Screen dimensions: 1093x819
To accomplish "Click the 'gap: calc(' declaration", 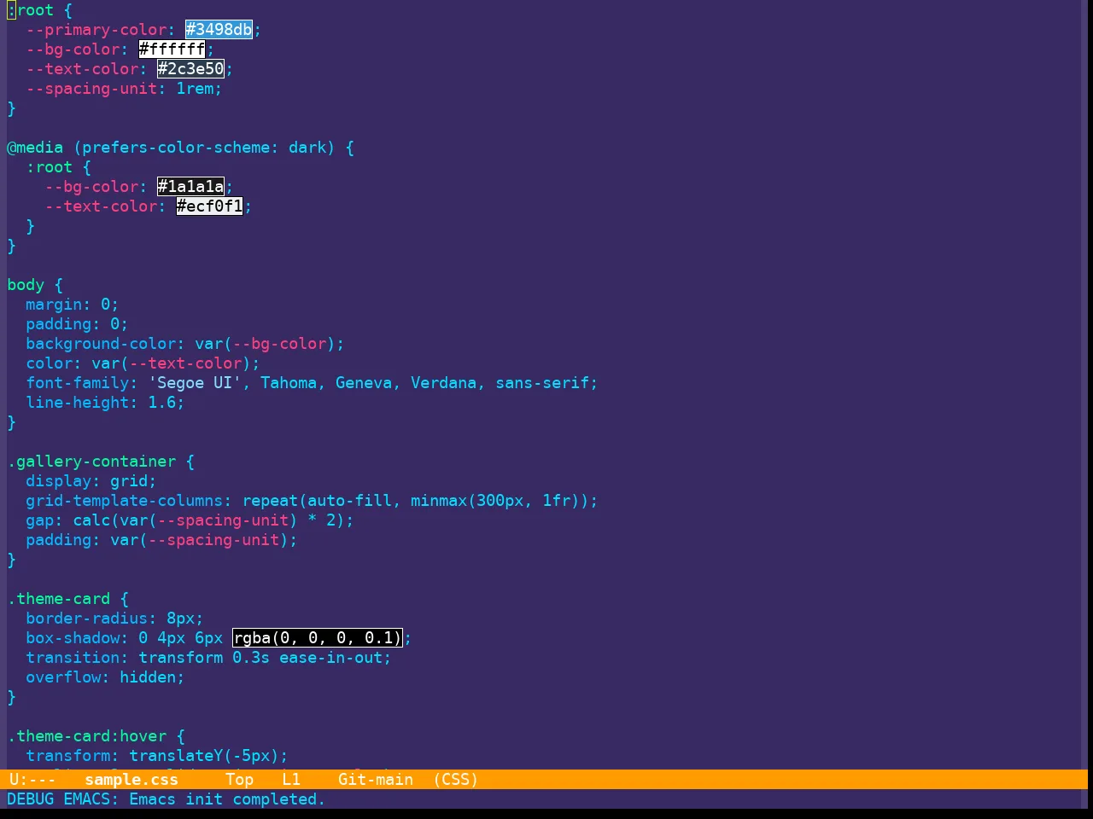I will click(190, 520).
